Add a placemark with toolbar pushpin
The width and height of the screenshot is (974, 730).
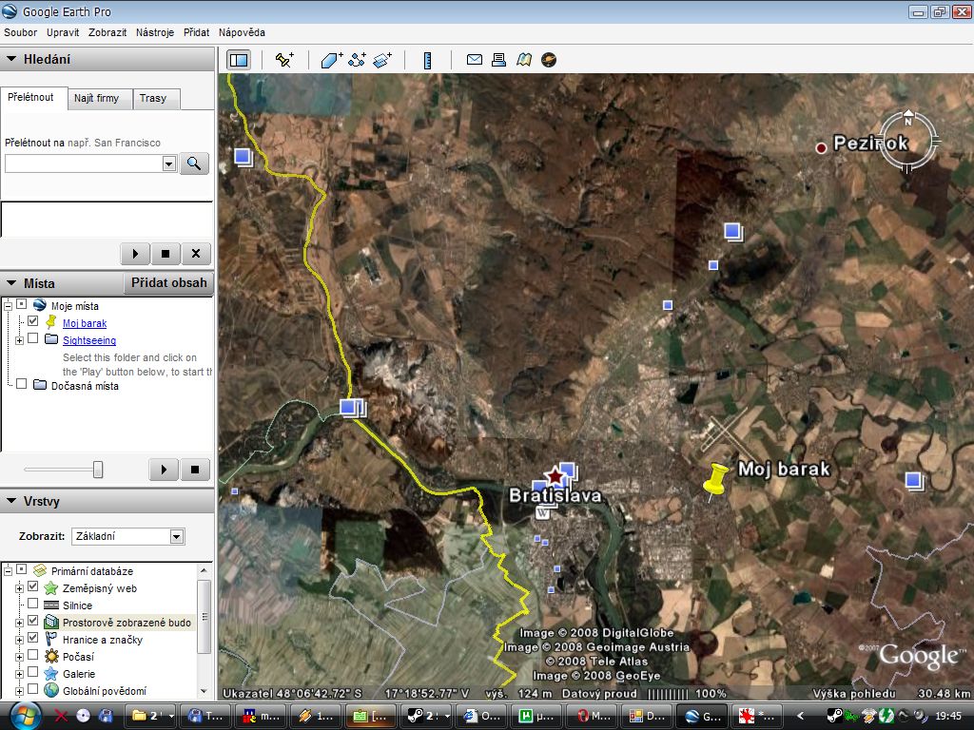click(x=284, y=60)
